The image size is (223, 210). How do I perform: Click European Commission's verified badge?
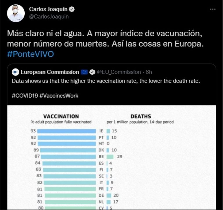point(92,72)
